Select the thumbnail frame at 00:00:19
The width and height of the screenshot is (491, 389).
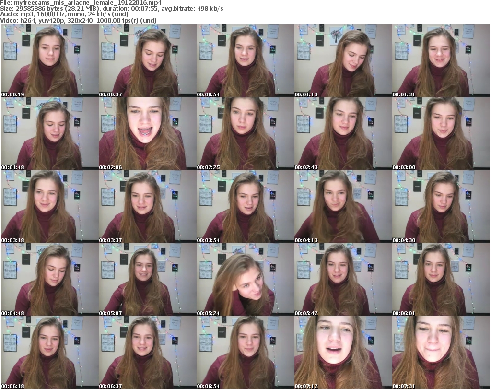(49, 61)
